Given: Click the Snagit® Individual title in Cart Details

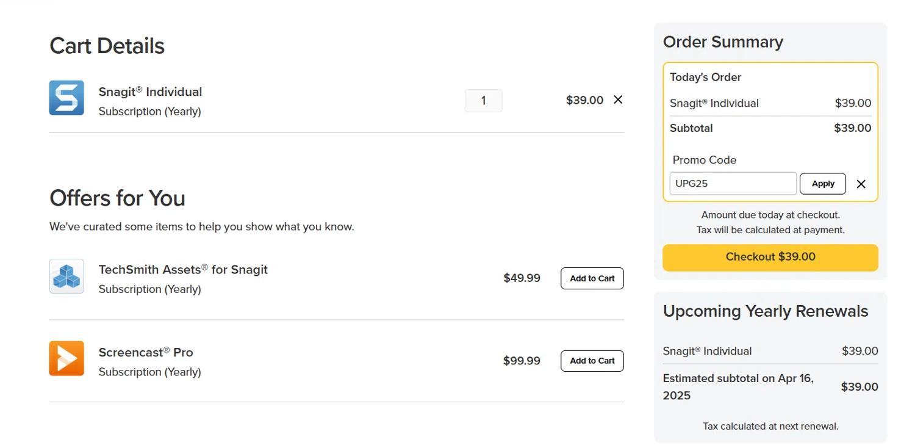Looking at the screenshot, I should [150, 92].
